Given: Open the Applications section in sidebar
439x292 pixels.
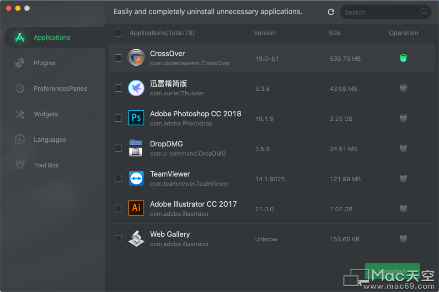Looking at the screenshot, I should (x=54, y=37).
